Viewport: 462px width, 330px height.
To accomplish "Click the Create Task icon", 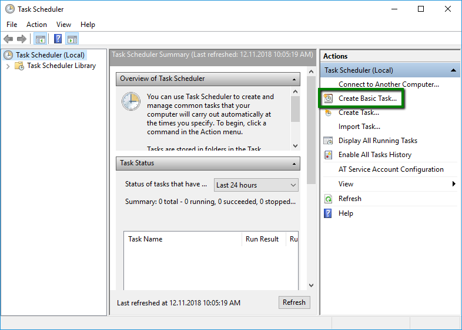I will (x=328, y=113).
